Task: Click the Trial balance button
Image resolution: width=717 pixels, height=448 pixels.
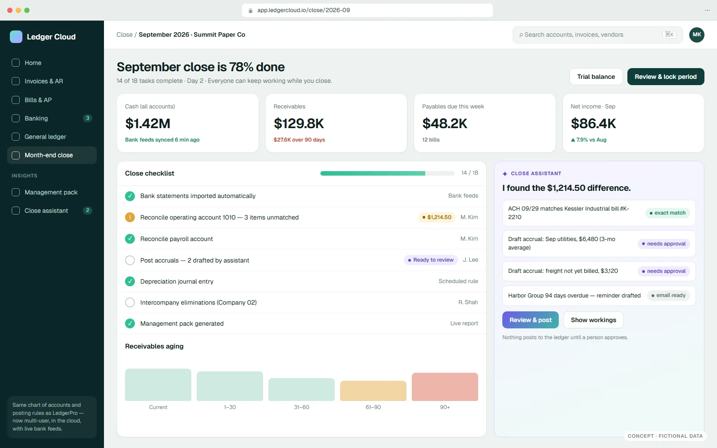Action: click(x=596, y=77)
